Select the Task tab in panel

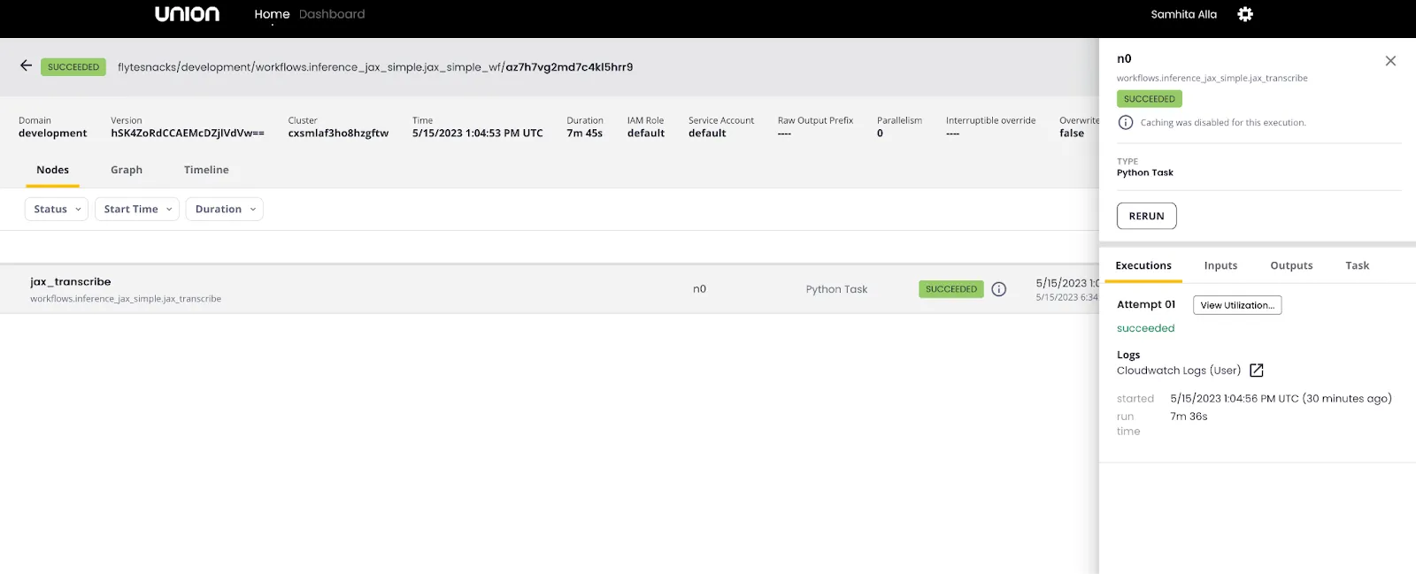[x=1358, y=265]
